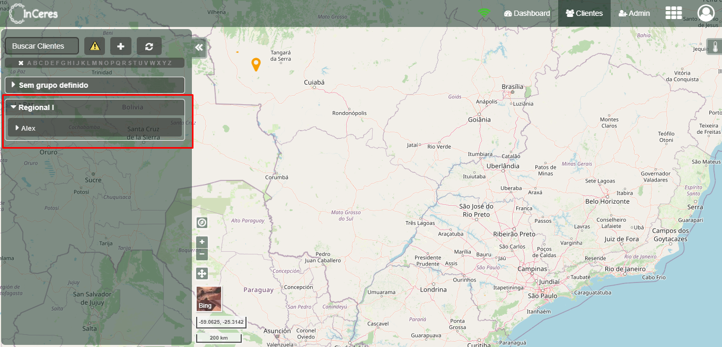Screen dimensions: 722x347
Task: Click the green wifi connection status icon
Action: 484,13
